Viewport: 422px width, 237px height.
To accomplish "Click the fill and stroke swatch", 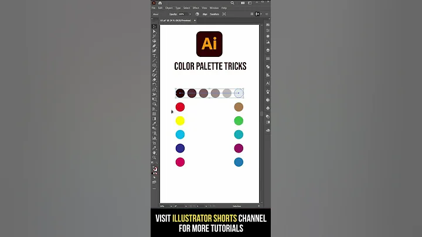I will pos(155,169).
